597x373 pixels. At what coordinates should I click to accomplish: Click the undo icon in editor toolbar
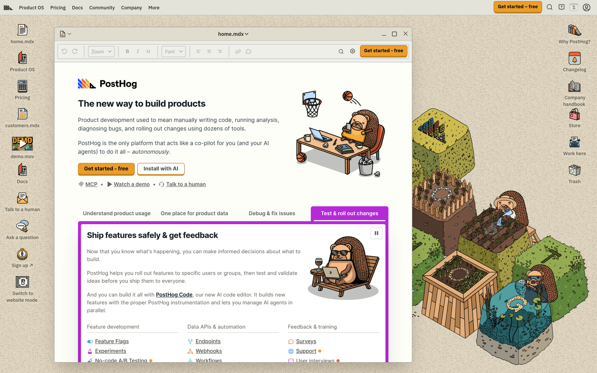click(65, 51)
